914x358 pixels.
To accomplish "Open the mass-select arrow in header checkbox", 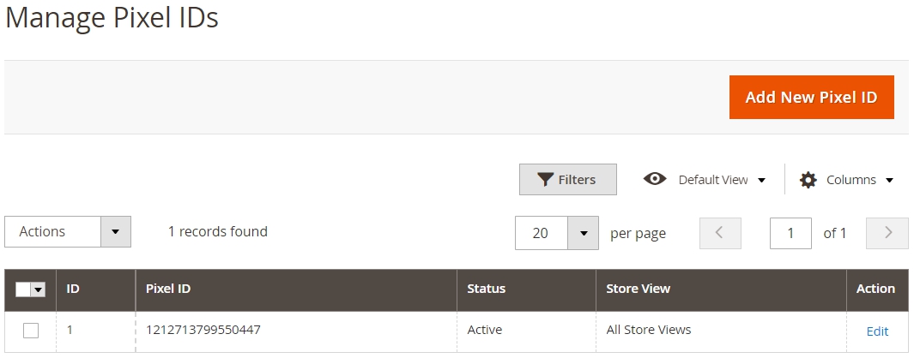I will 38,289.
